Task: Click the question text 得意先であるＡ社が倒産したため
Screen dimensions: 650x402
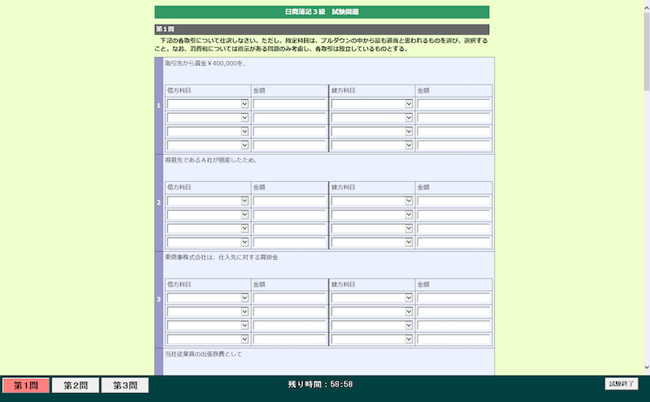Action: tap(210, 160)
